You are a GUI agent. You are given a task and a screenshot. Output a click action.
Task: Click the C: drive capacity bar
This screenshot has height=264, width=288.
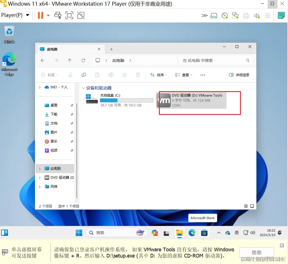(126, 100)
